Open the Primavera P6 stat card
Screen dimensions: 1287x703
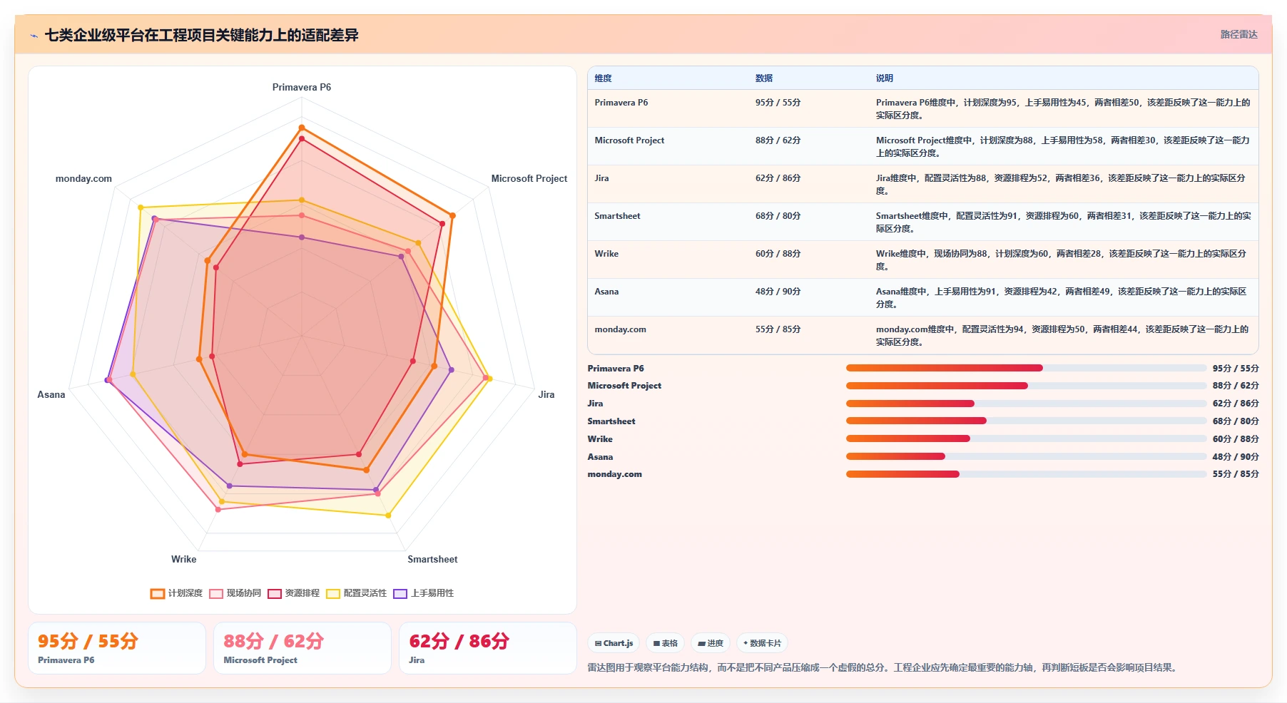[x=117, y=648]
